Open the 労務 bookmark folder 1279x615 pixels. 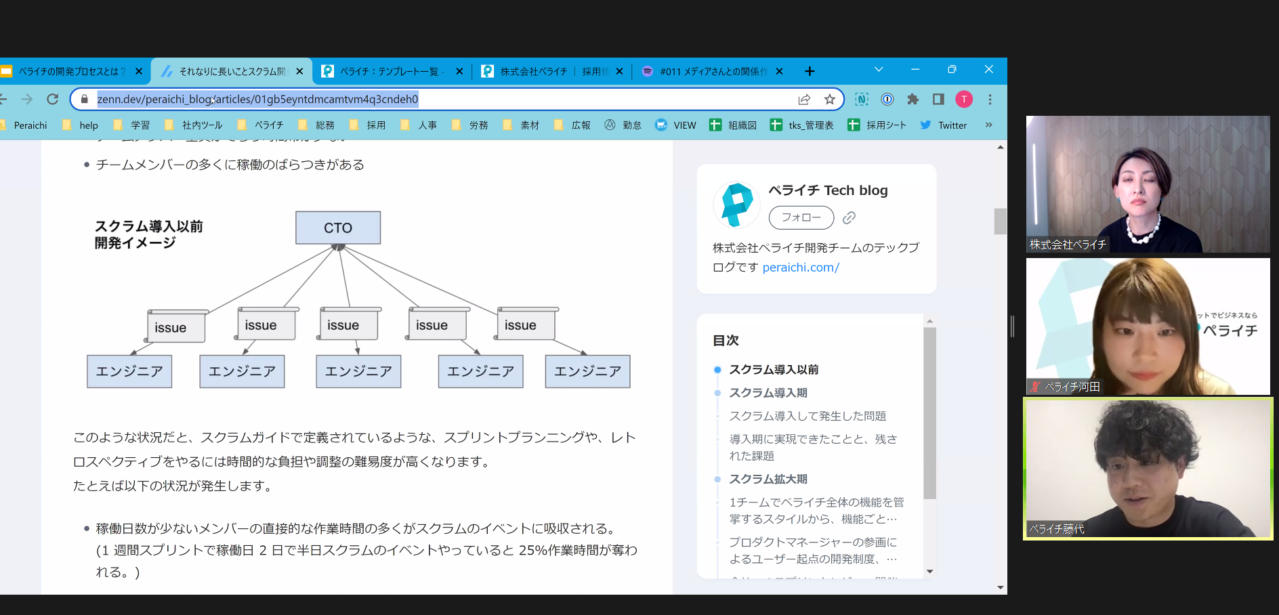pos(470,125)
